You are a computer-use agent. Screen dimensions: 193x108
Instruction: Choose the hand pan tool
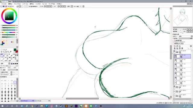coord(8,52)
